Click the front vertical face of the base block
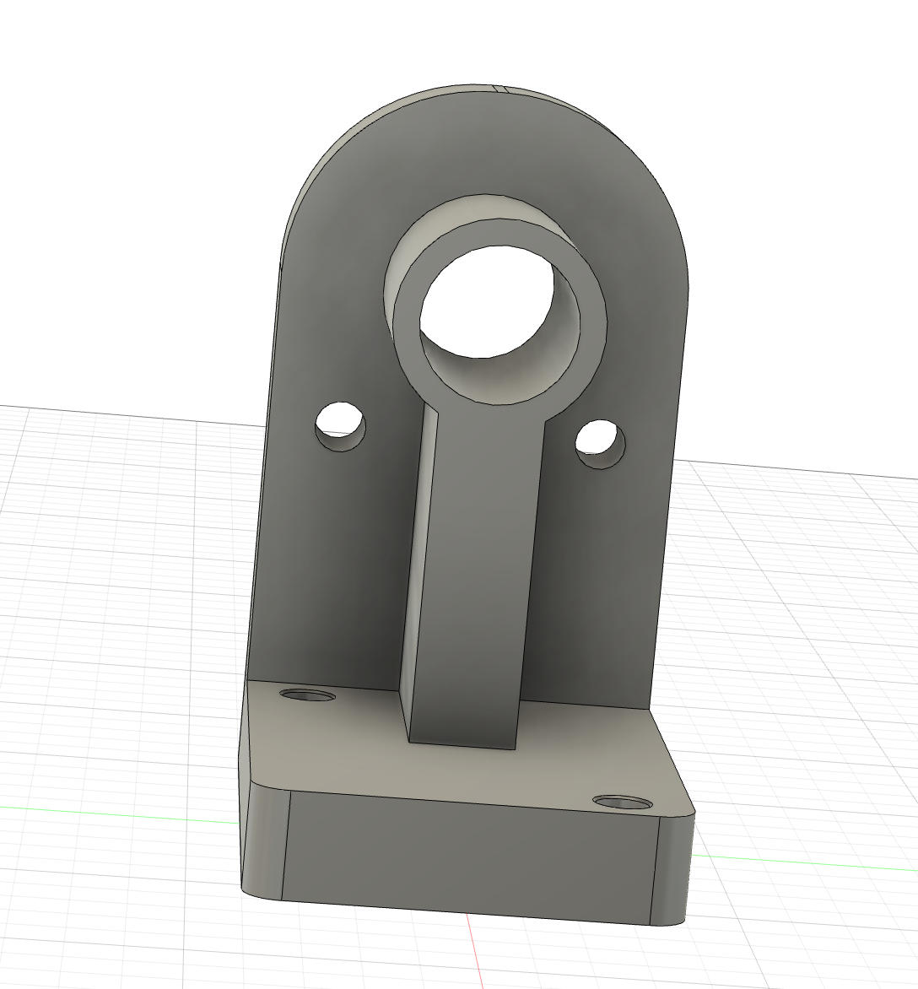The image size is (918, 989). 470,857
